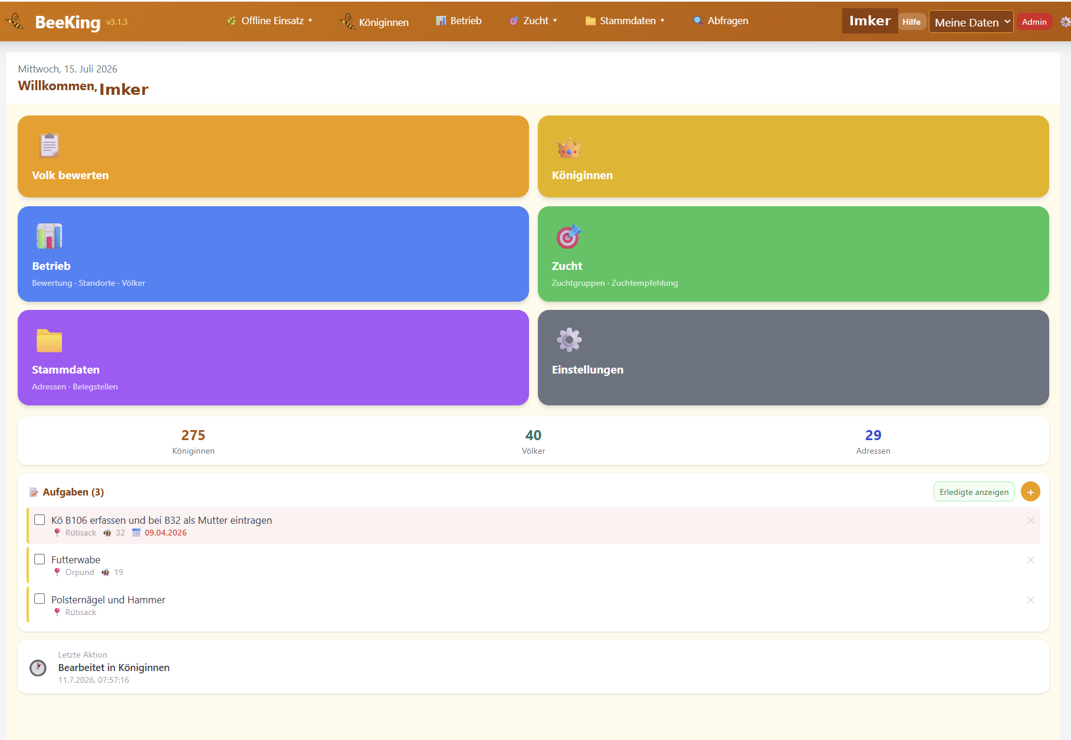This screenshot has width=1071, height=740.
Task: Click the Hilfe button
Action: (912, 22)
